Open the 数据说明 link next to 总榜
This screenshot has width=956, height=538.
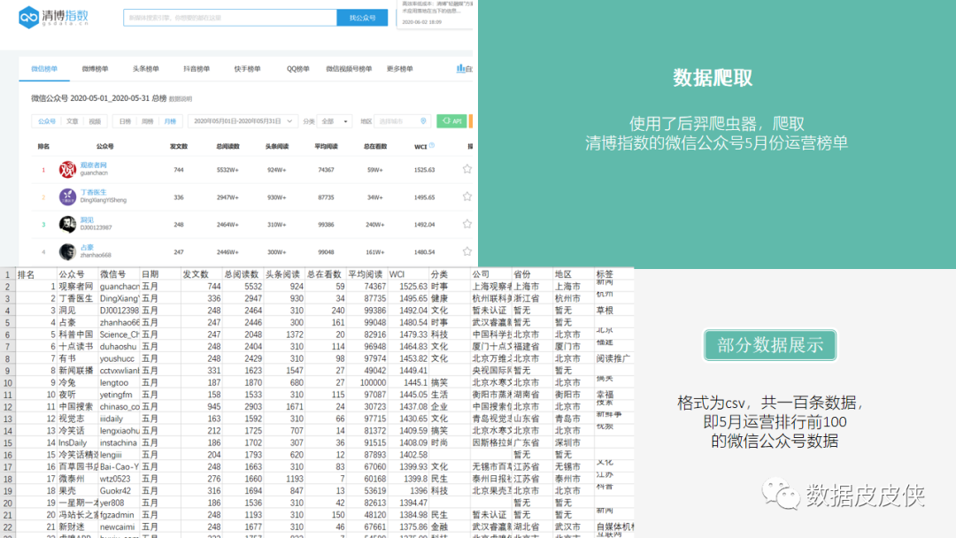click(181, 99)
